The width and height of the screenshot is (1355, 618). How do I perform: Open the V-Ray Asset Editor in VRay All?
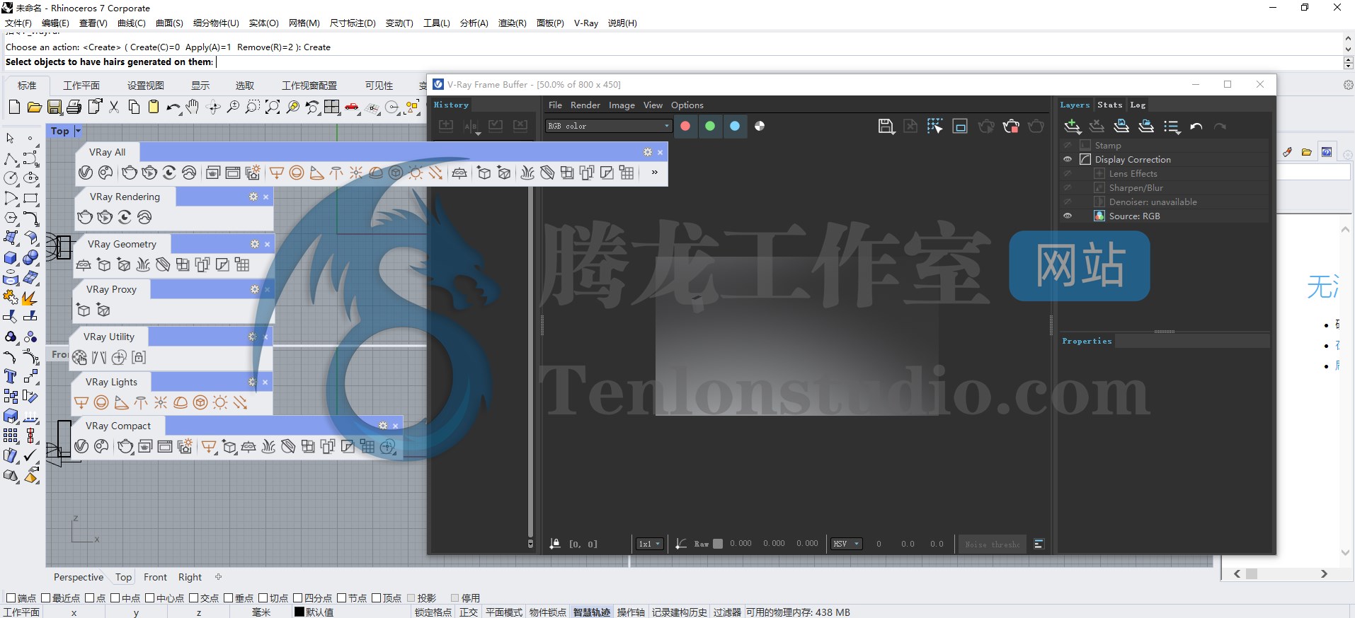pos(86,173)
